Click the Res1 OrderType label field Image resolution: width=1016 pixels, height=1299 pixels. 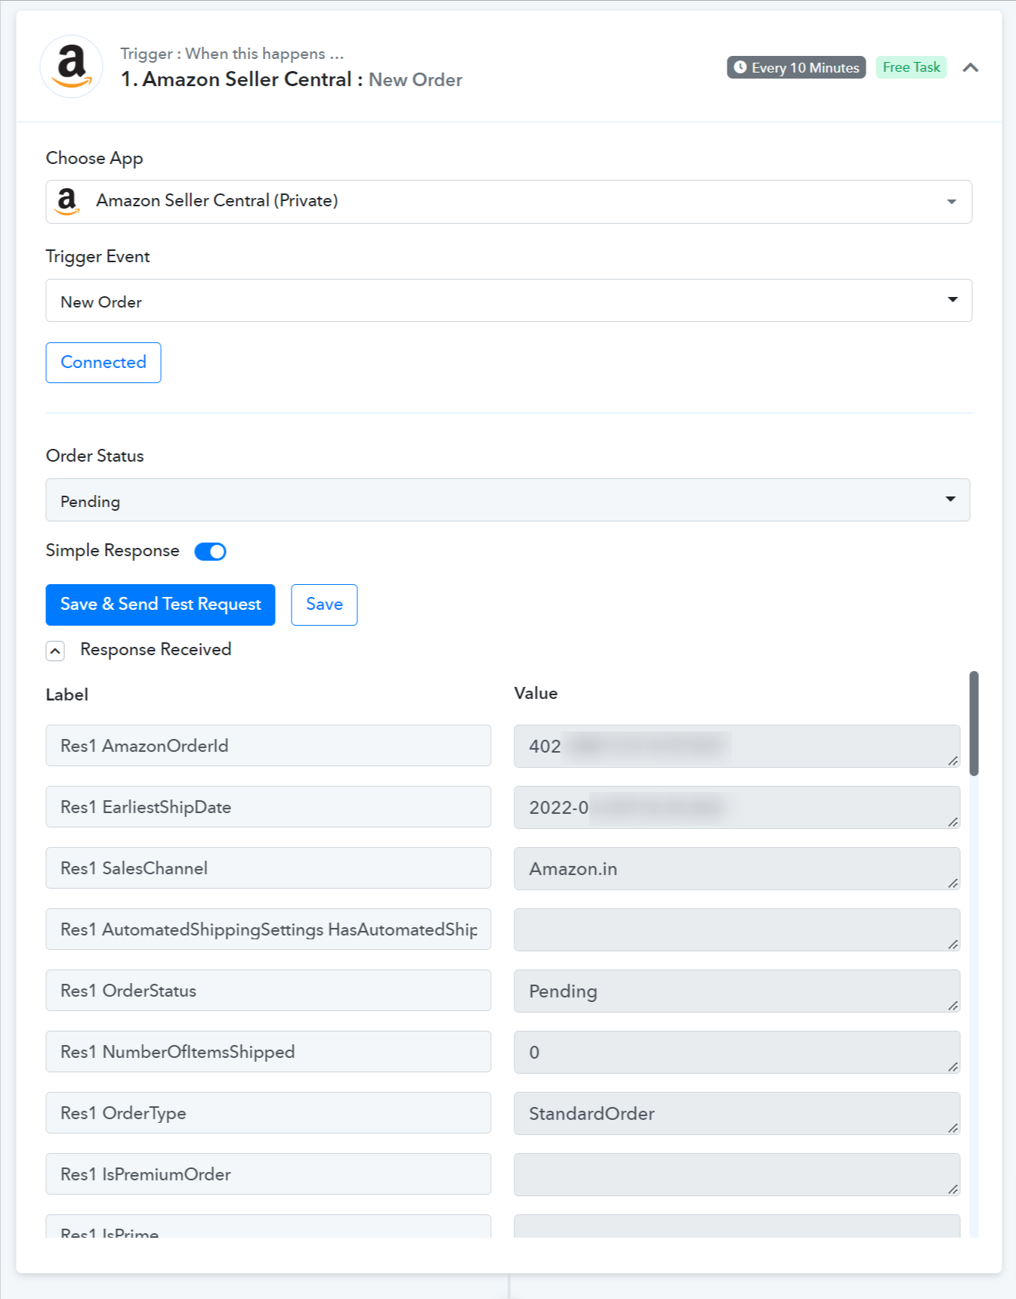[x=268, y=1113]
